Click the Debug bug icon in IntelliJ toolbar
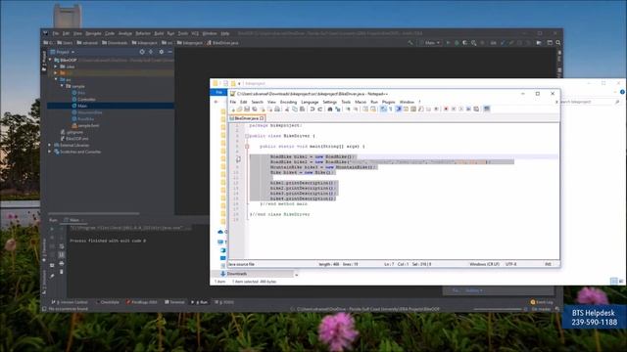 point(457,43)
